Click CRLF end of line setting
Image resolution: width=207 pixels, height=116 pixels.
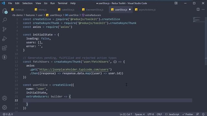pyautogui.click(x=159, y=114)
